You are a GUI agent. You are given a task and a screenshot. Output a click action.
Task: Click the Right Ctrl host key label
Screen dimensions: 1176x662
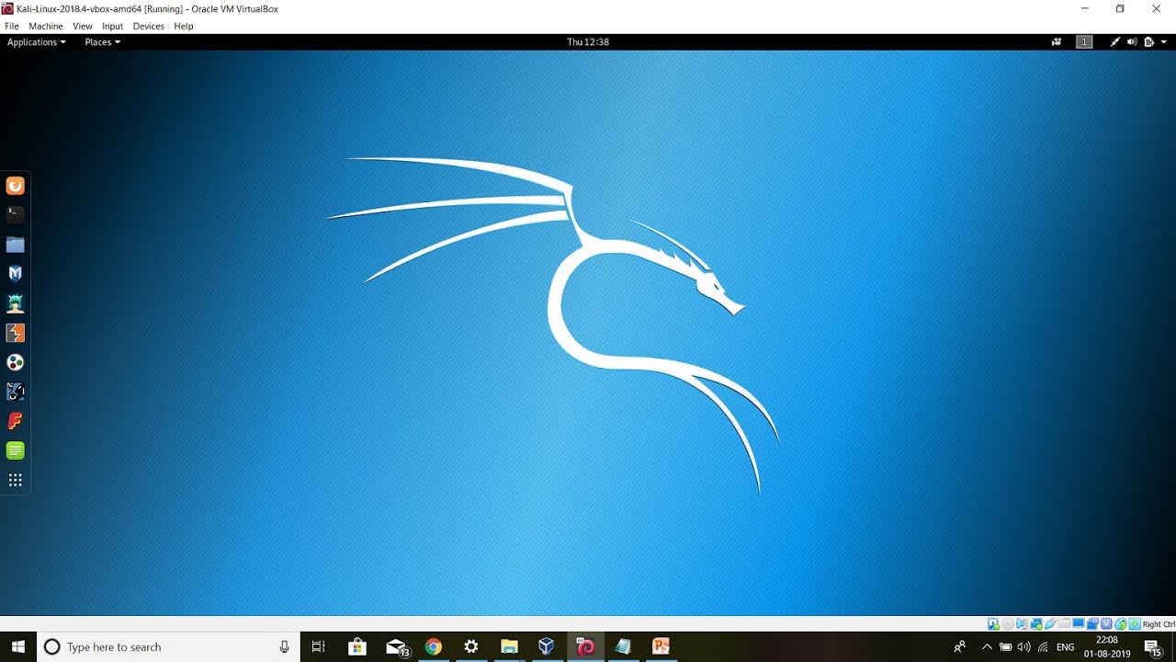point(1159,624)
